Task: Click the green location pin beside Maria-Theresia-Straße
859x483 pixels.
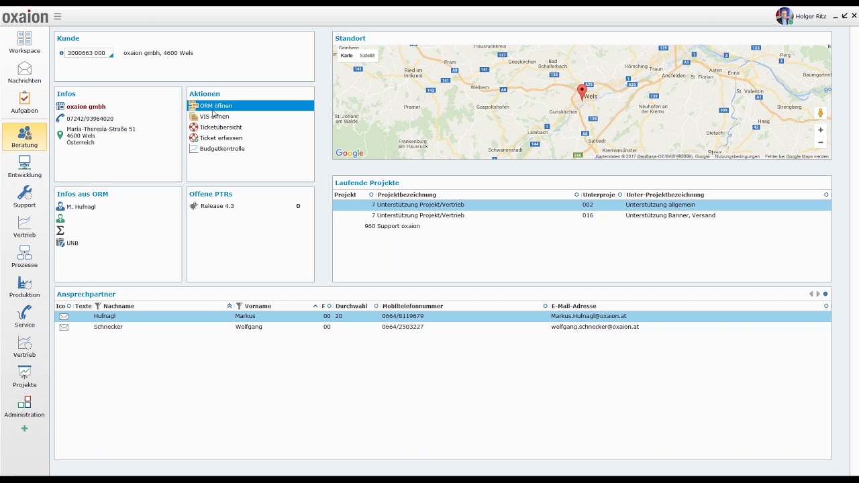Action: tap(60, 135)
